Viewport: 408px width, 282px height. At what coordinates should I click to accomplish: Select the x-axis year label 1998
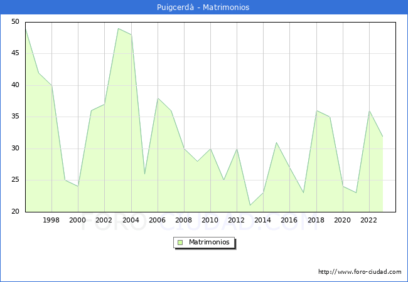(51, 220)
